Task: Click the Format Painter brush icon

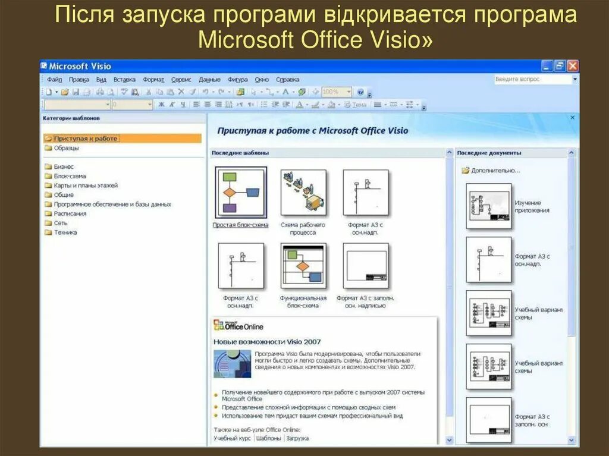Action: 193,92
